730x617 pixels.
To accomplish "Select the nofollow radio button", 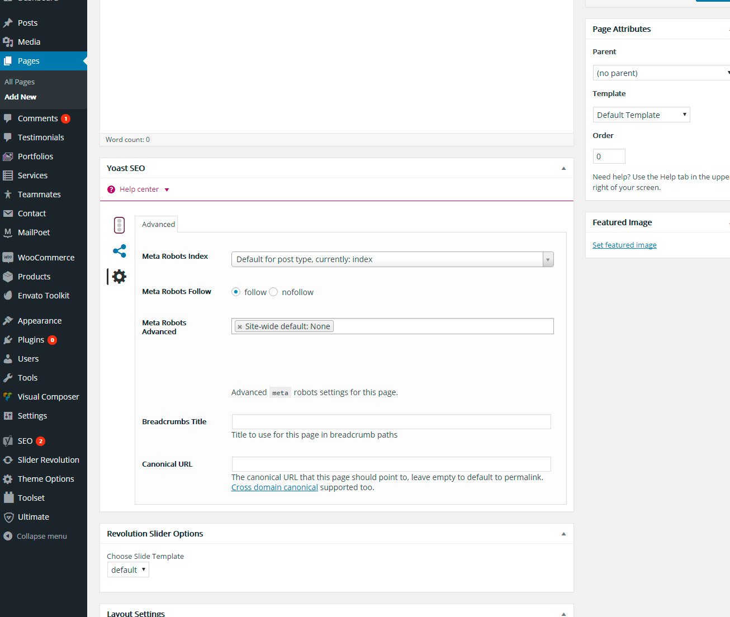I will [x=273, y=292].
